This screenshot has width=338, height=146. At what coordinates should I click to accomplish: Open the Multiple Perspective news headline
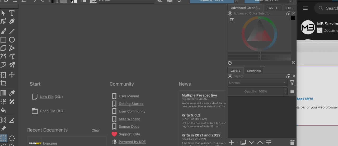(199, 95)
